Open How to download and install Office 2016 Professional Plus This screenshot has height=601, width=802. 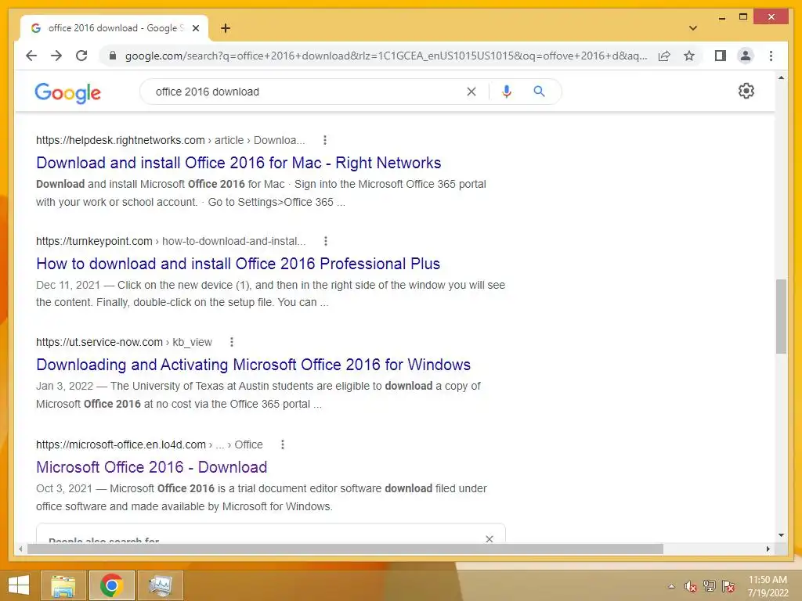click(238, 264)
